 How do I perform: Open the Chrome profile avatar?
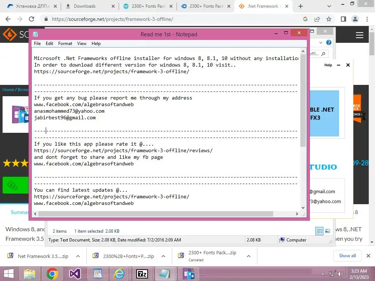pyautogui.click(x=355, y=19)
